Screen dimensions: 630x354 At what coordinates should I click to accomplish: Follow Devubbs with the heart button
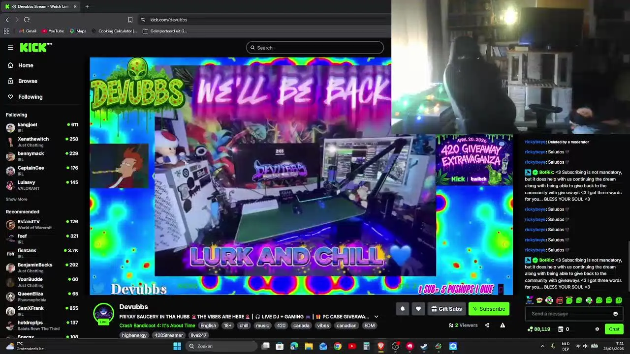418,309
